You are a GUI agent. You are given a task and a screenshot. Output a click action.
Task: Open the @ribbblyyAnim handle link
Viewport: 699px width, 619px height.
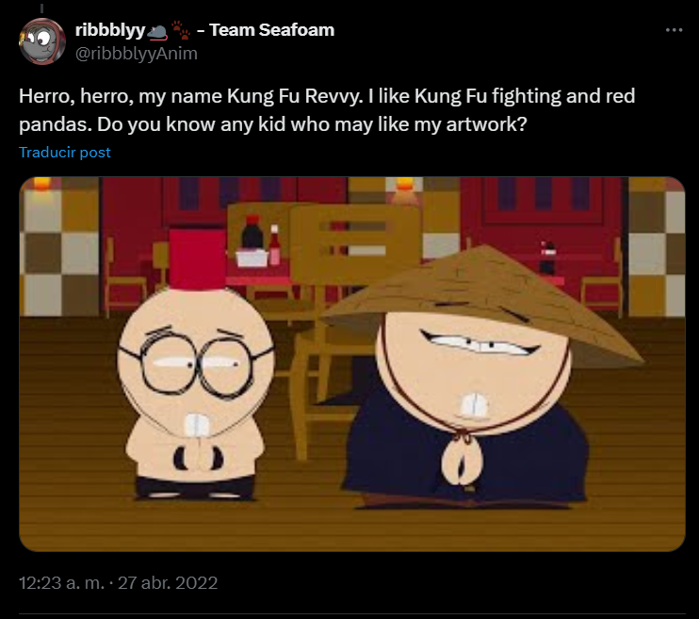pyautogui.click(x=137, y=54)
